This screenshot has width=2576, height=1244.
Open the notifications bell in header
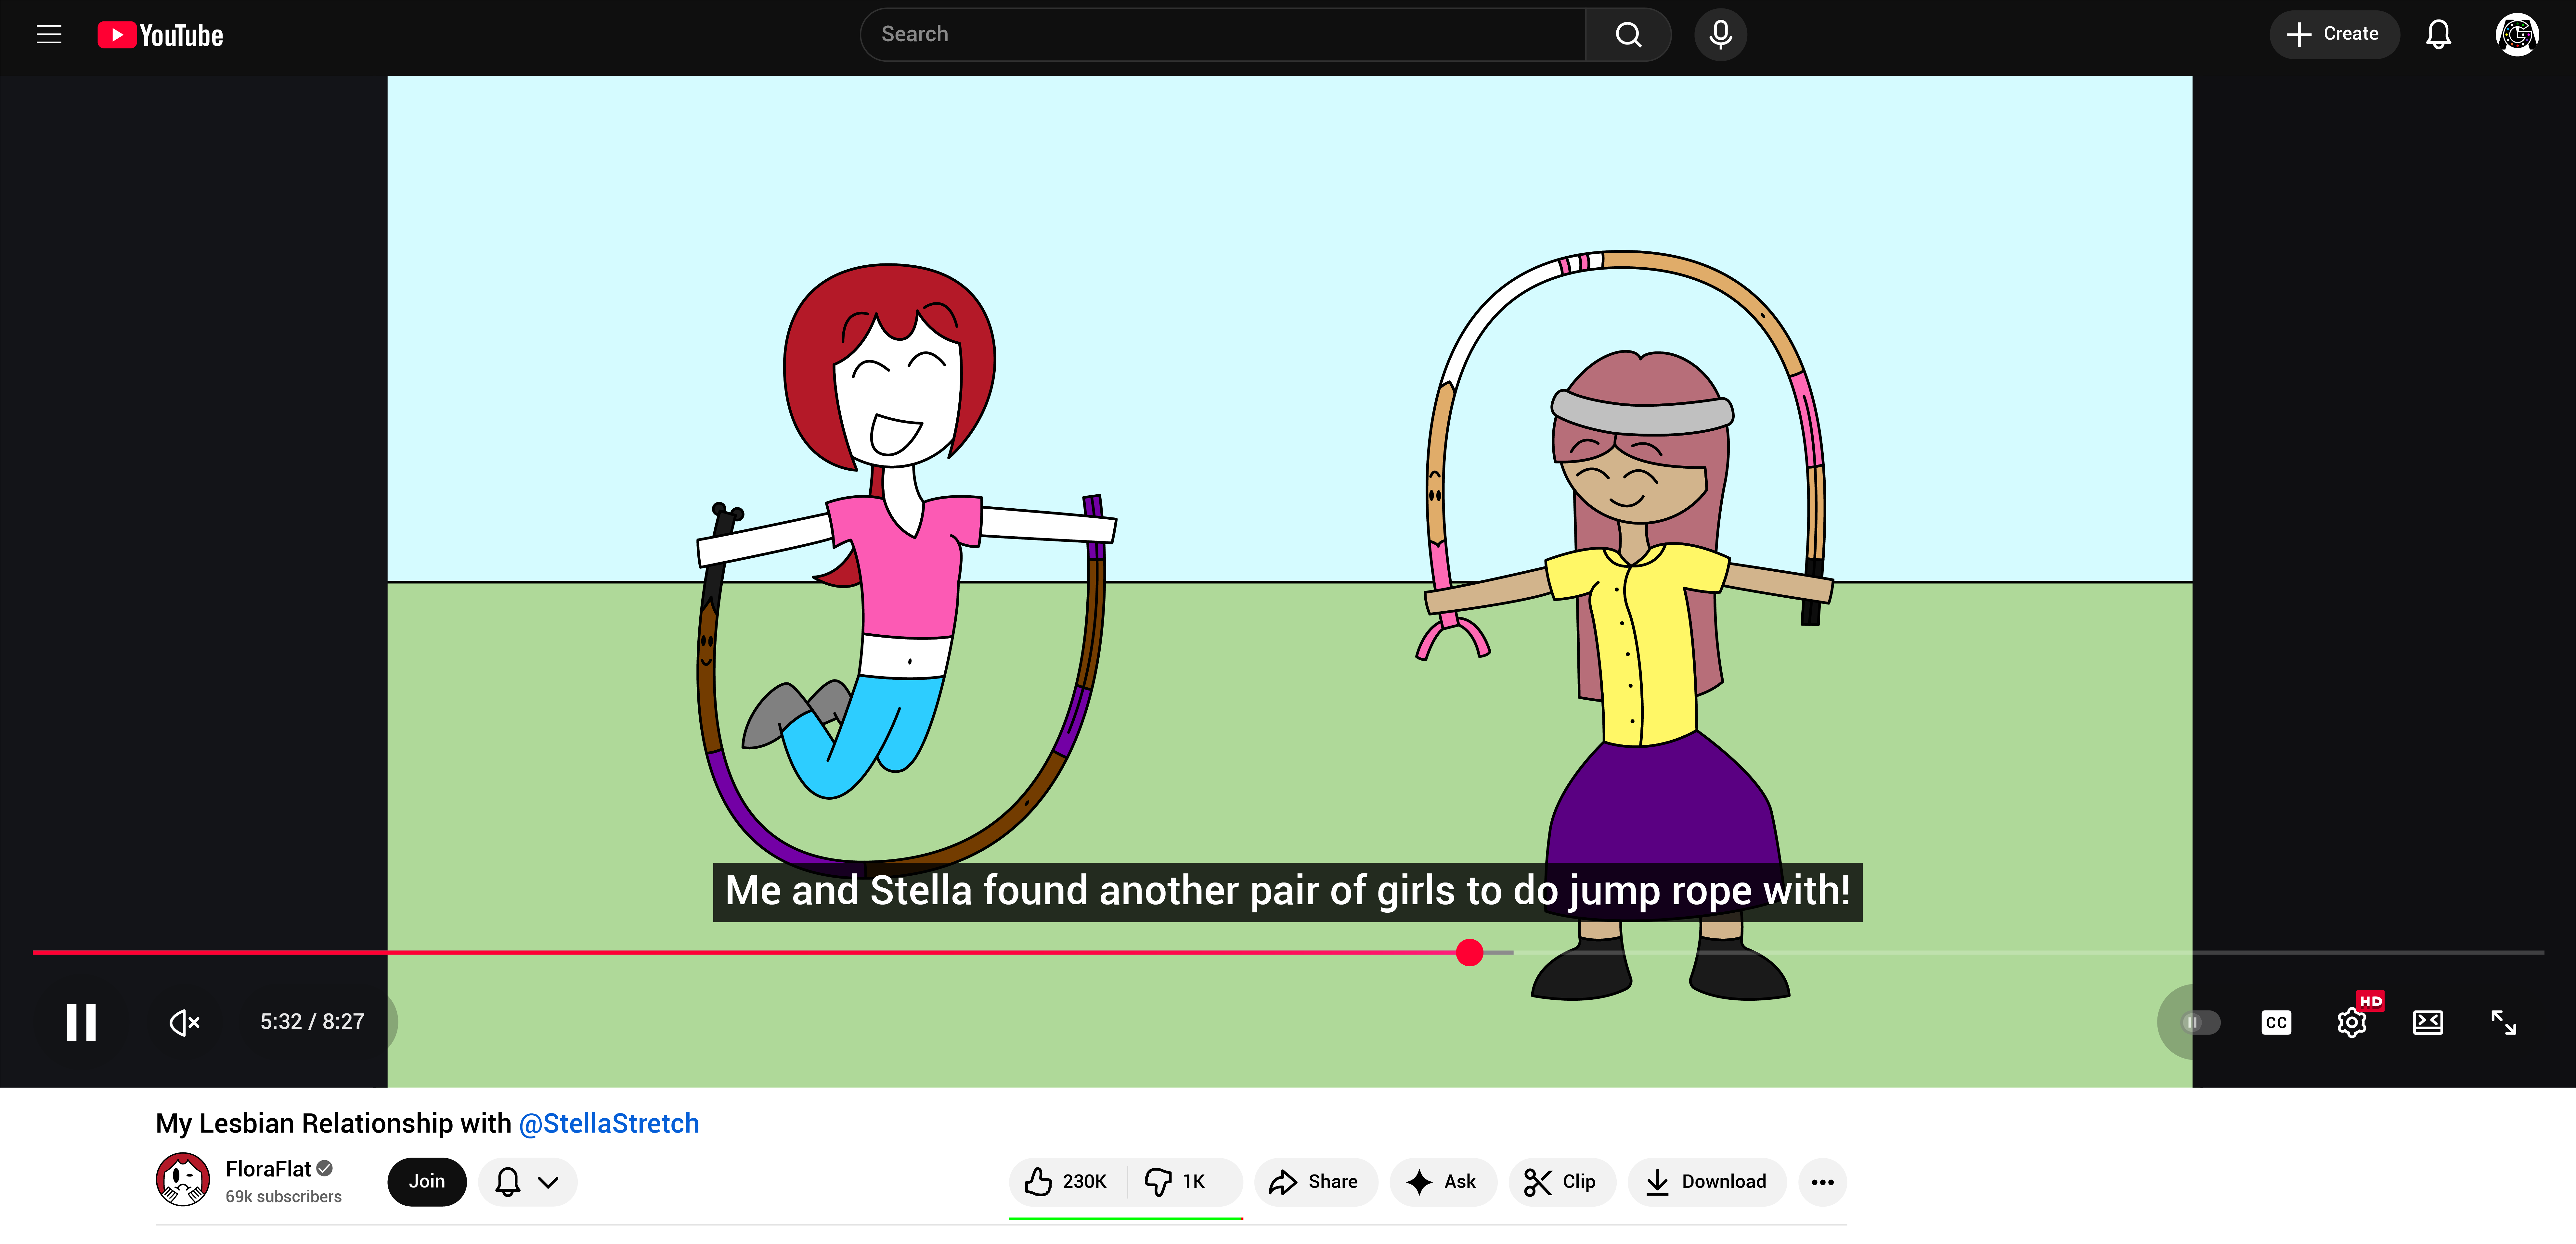(2438, 35)
